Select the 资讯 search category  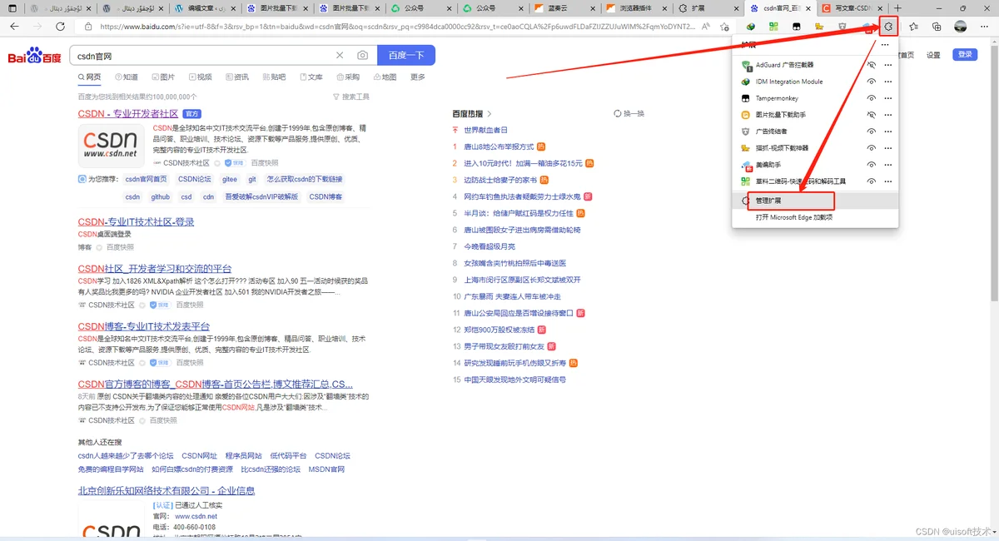tap(238, 77)
